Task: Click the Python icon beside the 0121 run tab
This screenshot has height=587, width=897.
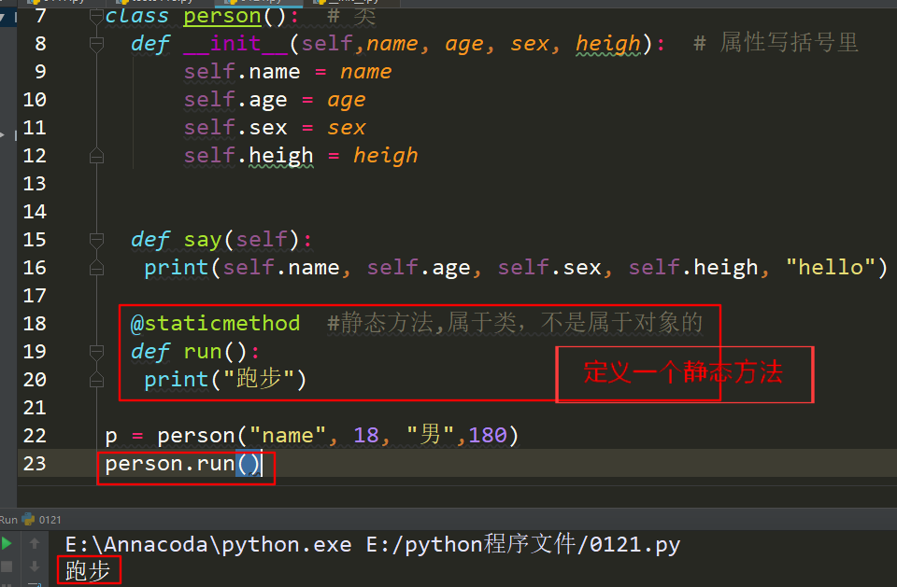Action: click(x=28, y=519)
